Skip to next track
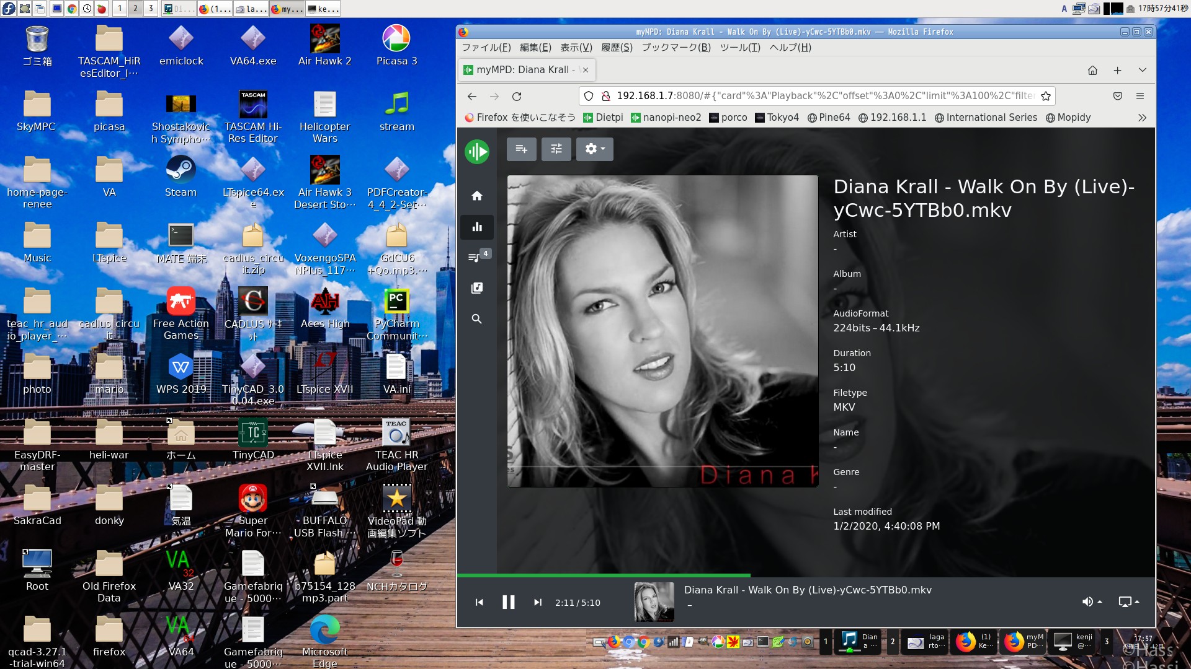Screen dimensions: 1191x669 click(537, 602)
